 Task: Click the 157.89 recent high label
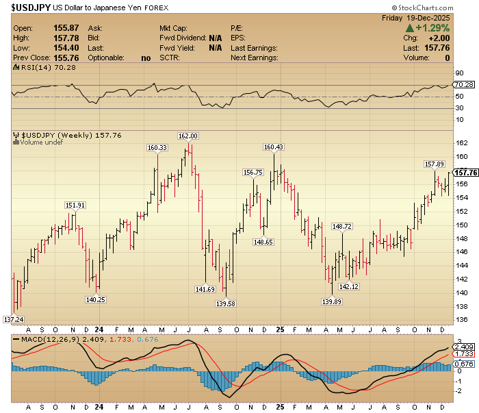pyautogui.click(x=435, y=164)
